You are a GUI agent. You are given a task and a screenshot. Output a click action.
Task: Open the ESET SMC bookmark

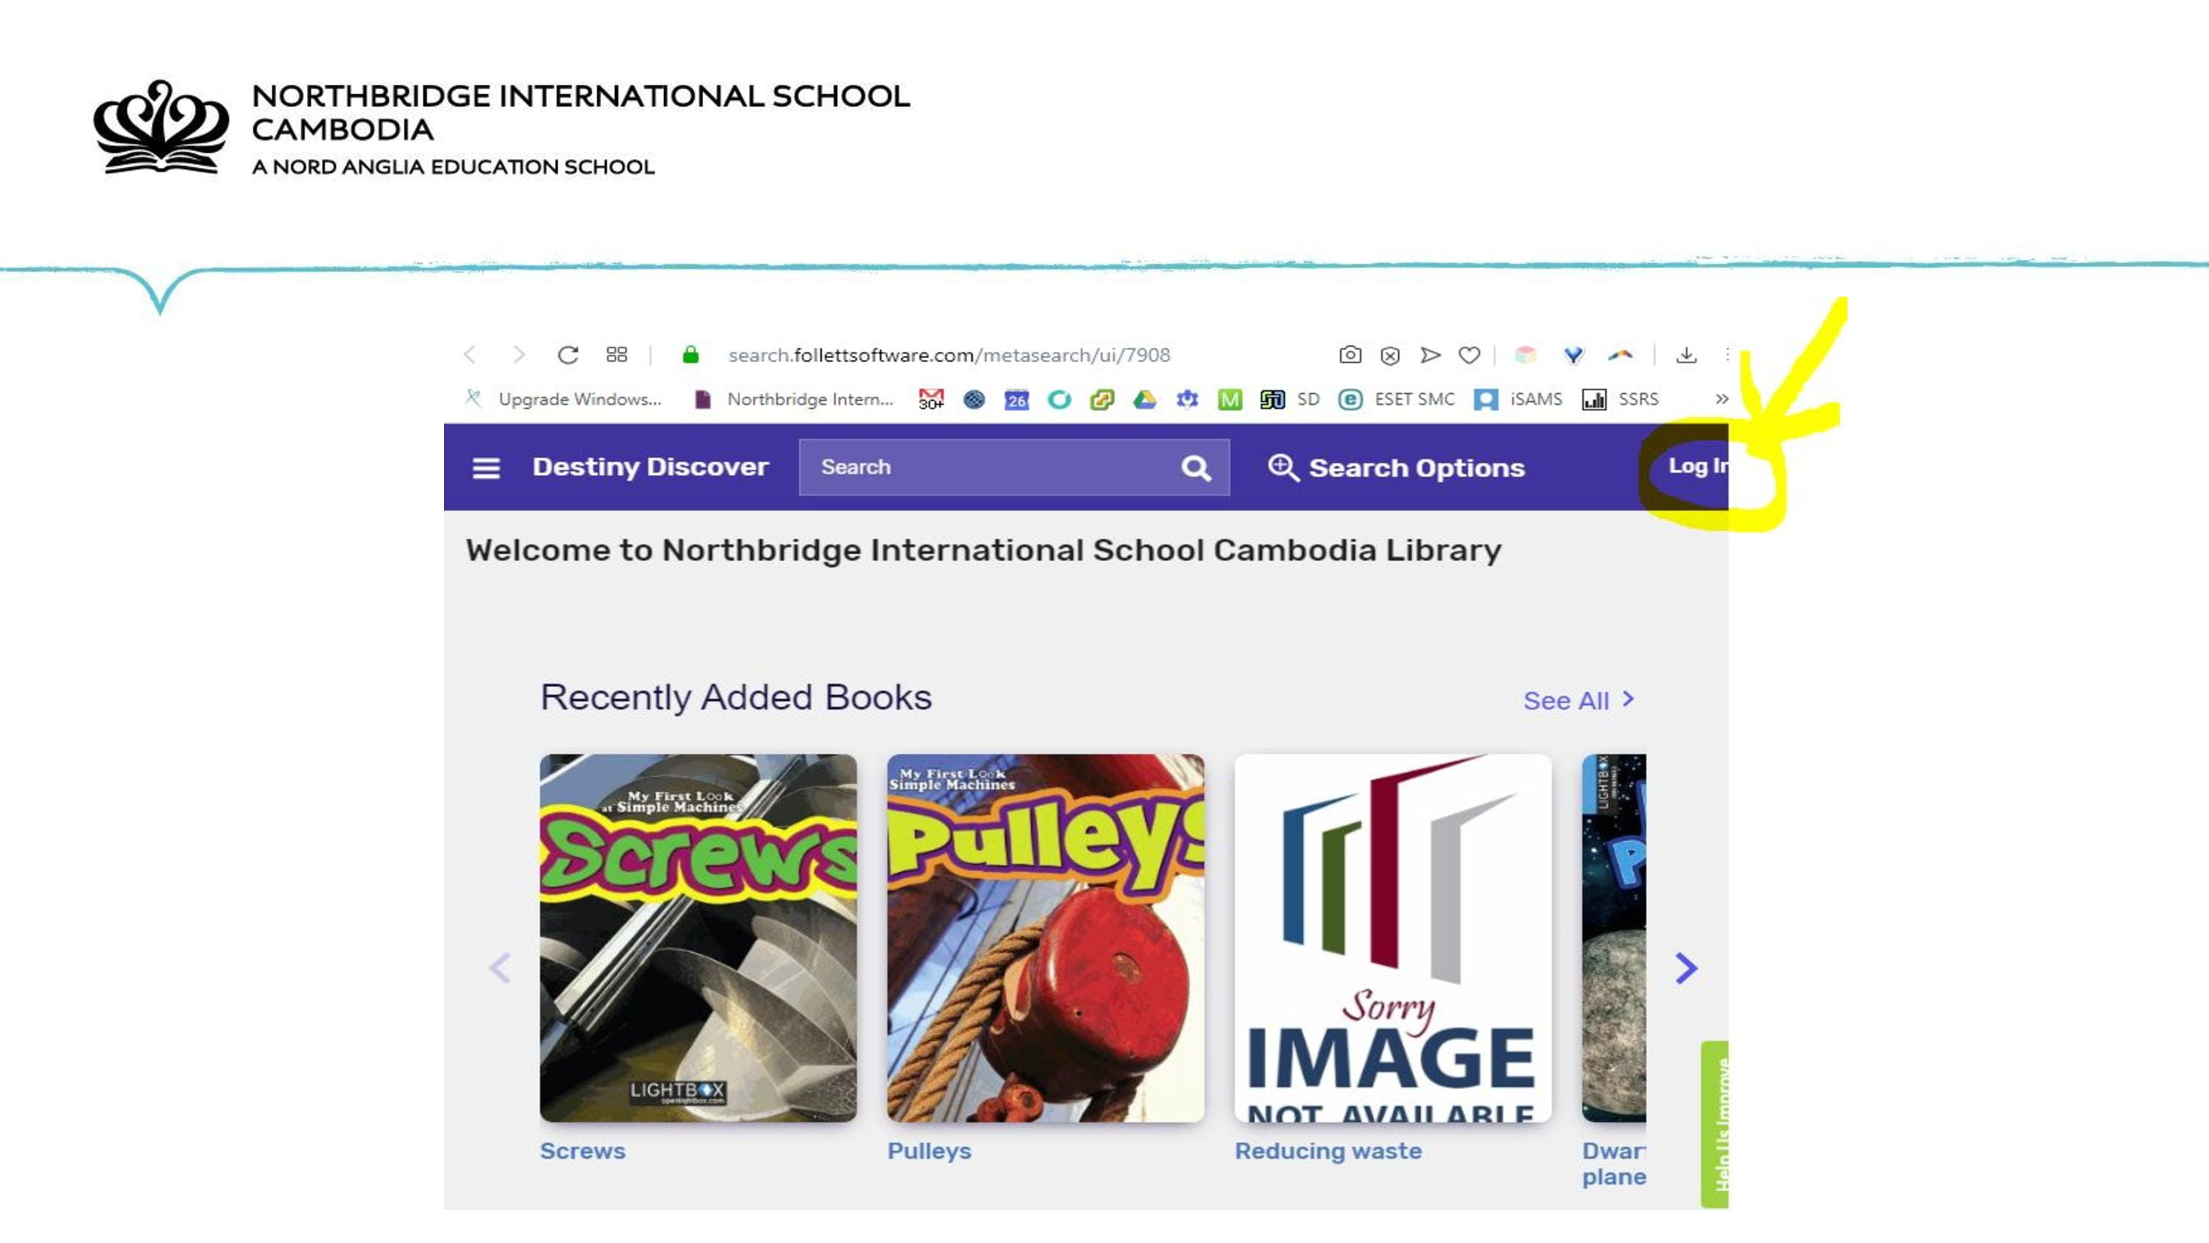tap(1397, 400)
